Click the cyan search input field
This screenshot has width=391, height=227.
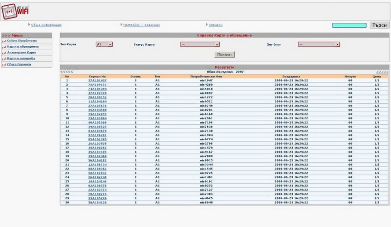point(349,25)
